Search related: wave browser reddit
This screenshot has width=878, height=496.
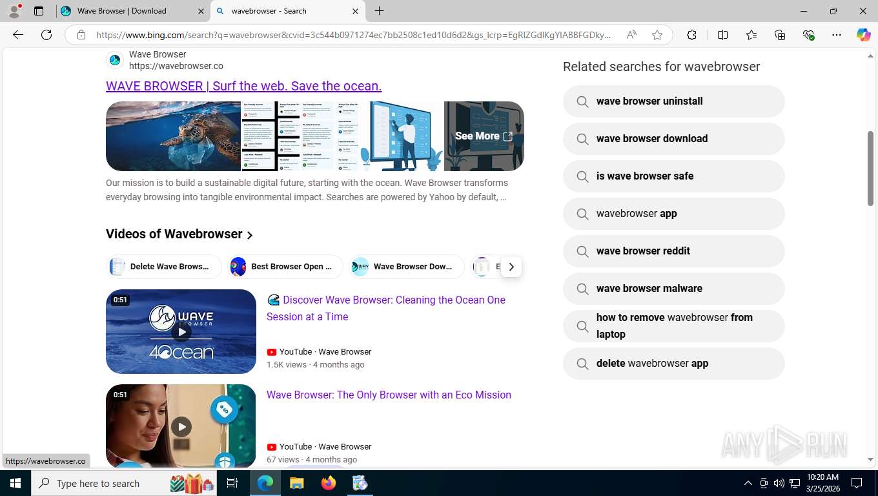coord(673,251)
